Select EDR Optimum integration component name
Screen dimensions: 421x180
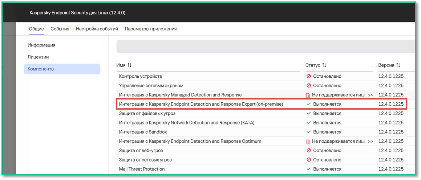tap(190, 141)
